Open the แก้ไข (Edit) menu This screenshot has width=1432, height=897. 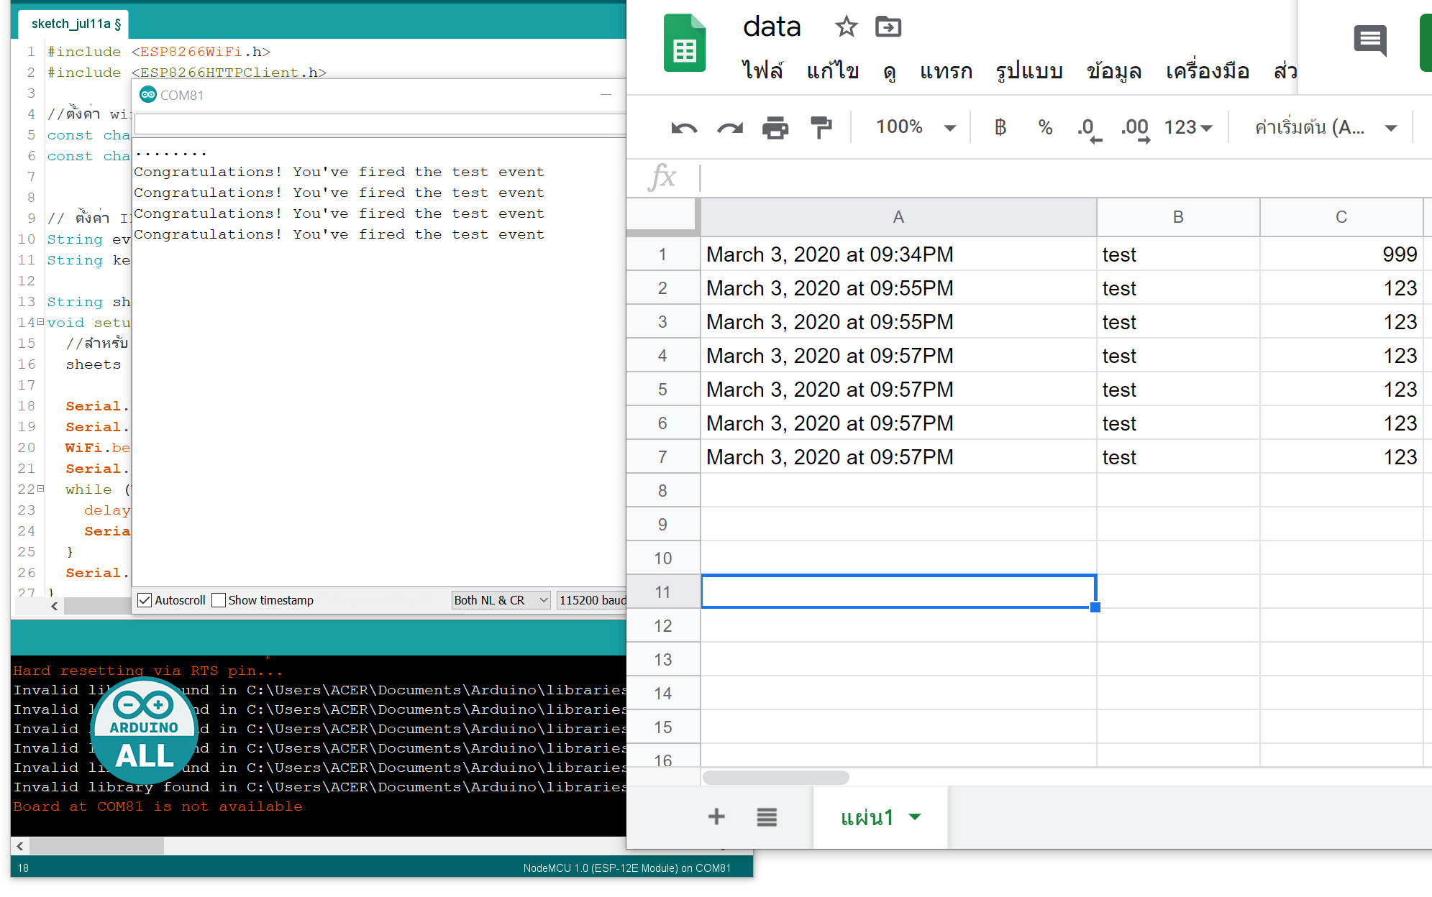click(832, 70)
